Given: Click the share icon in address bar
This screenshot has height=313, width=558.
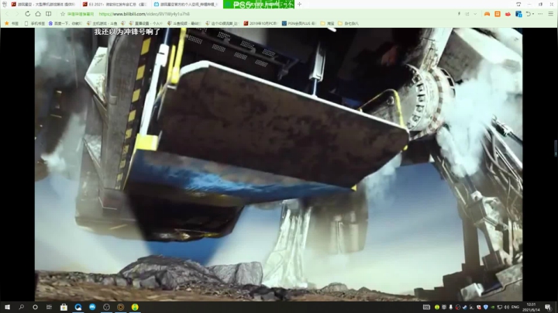Looking at the screenshot, I should point(467,14).
